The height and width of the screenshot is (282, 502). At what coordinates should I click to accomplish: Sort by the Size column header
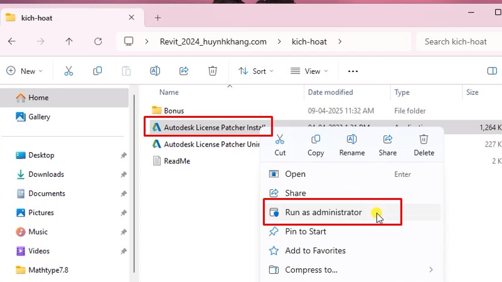[473, 92]
